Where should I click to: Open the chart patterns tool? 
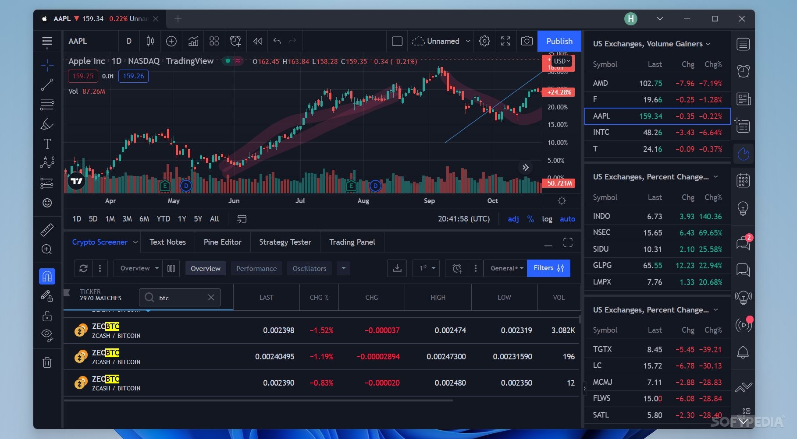coord(47,162)
